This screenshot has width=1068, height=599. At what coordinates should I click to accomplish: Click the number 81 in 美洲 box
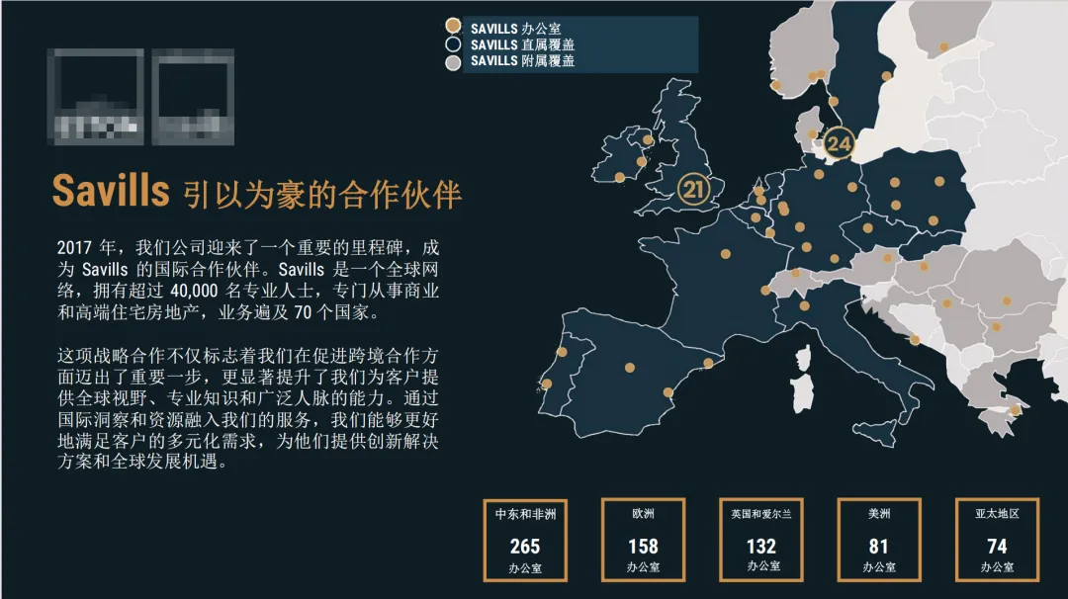pyautogui.click(x=879, y=547)
